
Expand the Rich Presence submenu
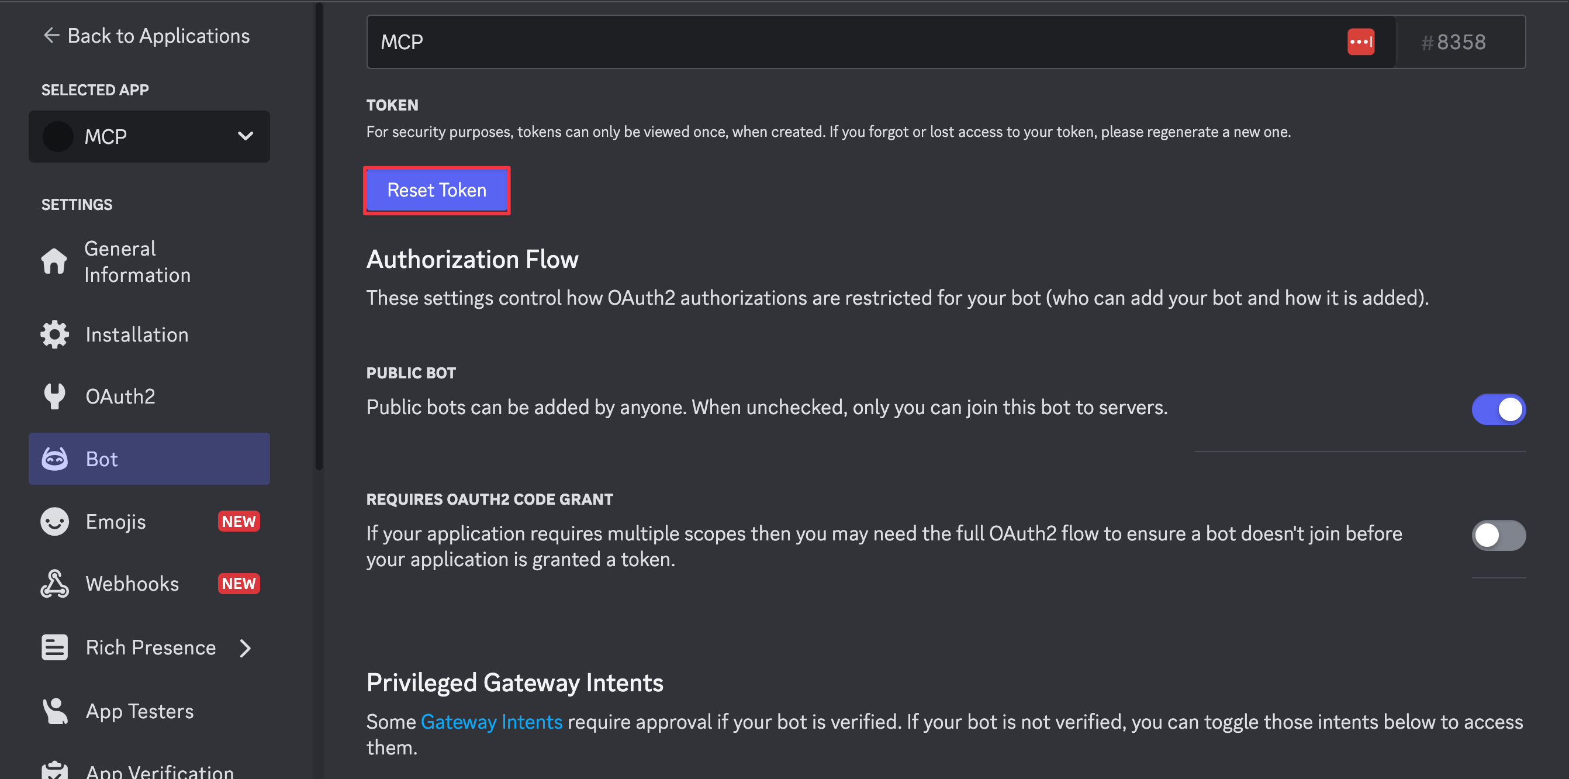point(245,648)
